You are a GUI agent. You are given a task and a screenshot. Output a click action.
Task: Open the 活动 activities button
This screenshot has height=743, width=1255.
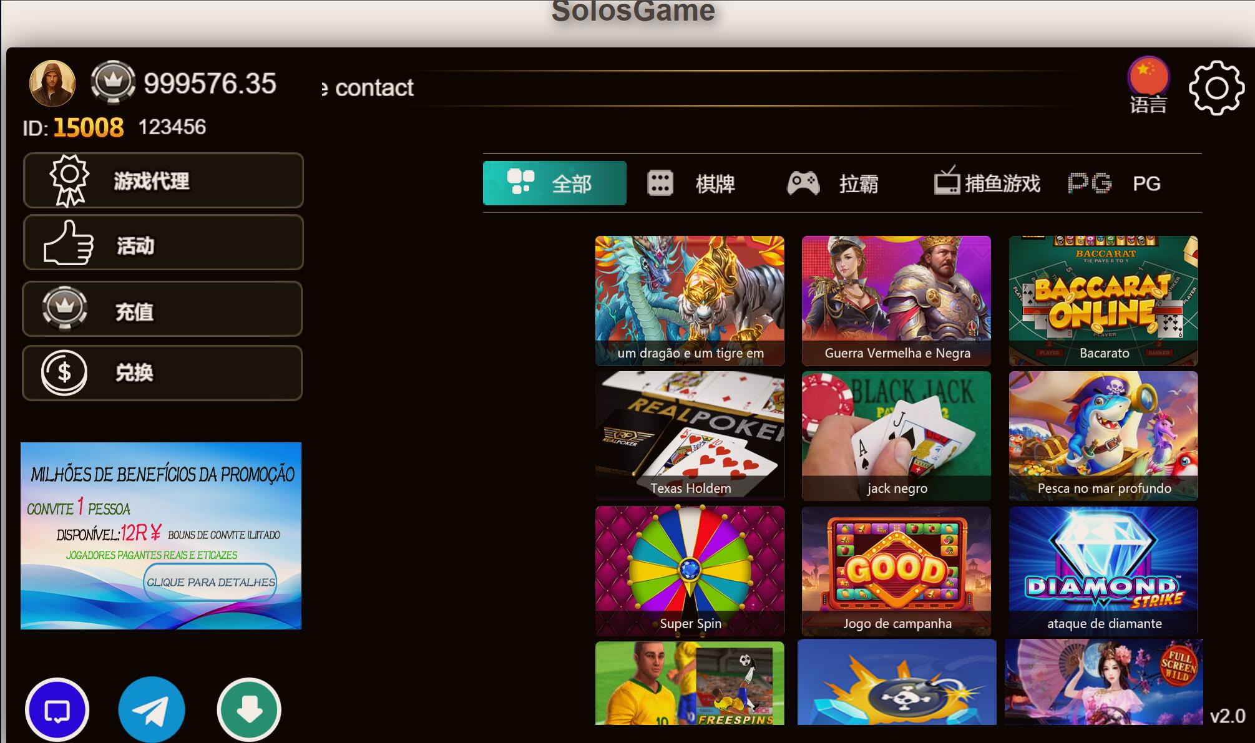[x=164, y=243]
